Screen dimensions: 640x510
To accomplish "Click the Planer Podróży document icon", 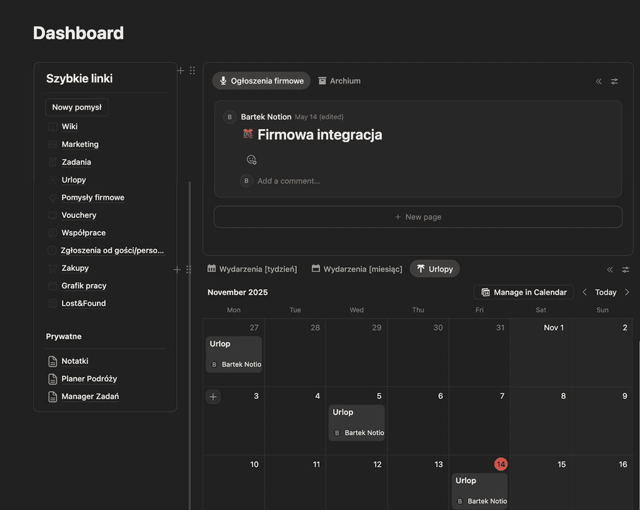I will point(52,379).
